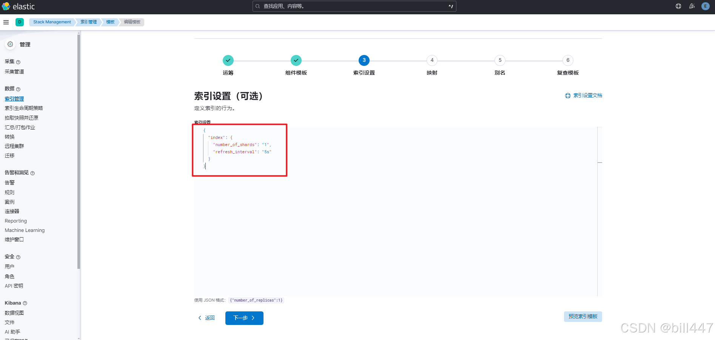Click 预览索引模板 button
The width and height of the screenshot is (715, 340).
coord(583,316)
